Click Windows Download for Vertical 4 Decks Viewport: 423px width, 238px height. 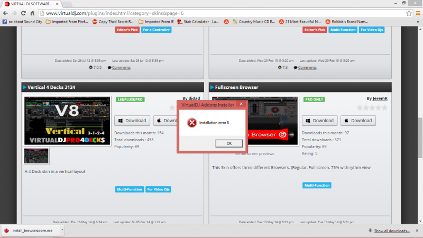[x=132, y=121]
